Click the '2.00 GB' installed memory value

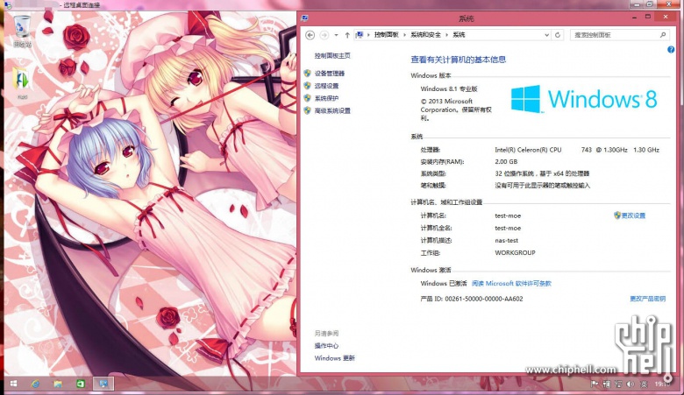tap(506, 161)
